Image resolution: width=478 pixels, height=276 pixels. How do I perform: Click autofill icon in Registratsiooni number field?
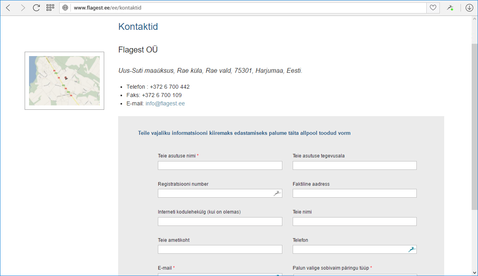click(x=277, y=193)
